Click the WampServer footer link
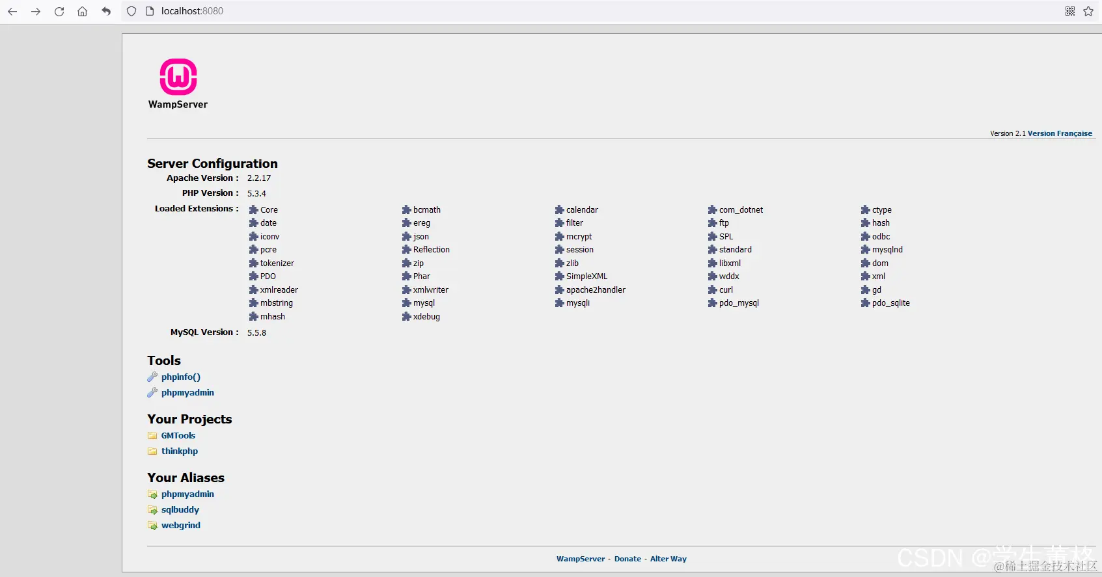1102x577 pixels. (x=581, y=559)
